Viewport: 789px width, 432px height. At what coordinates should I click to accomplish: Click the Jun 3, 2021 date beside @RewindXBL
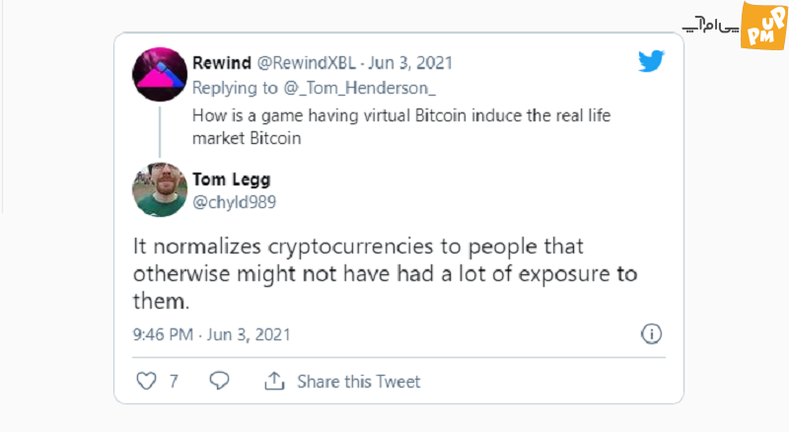click(410, 63)
